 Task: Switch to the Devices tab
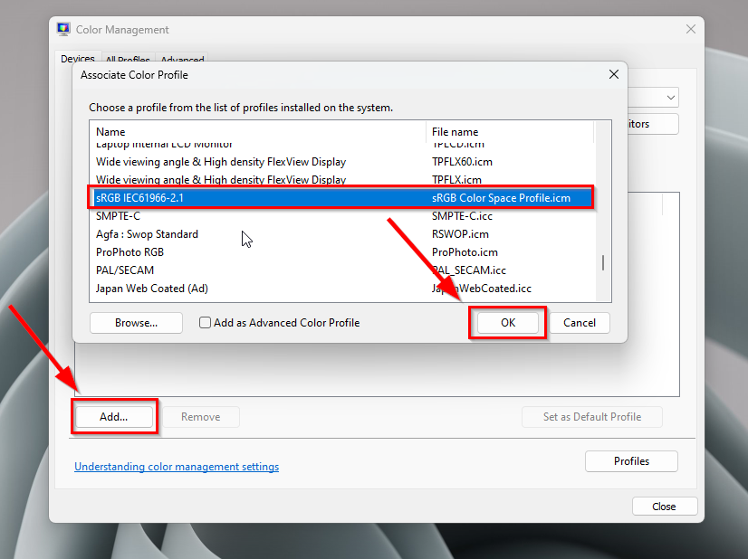coord(78,60)
